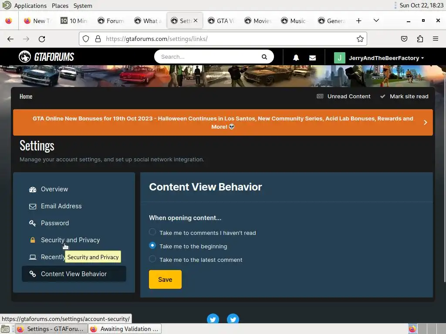The width and height of the screenshot is (446, 334).
Task: Open Content View Behavior settings
Action: (74, 274)
